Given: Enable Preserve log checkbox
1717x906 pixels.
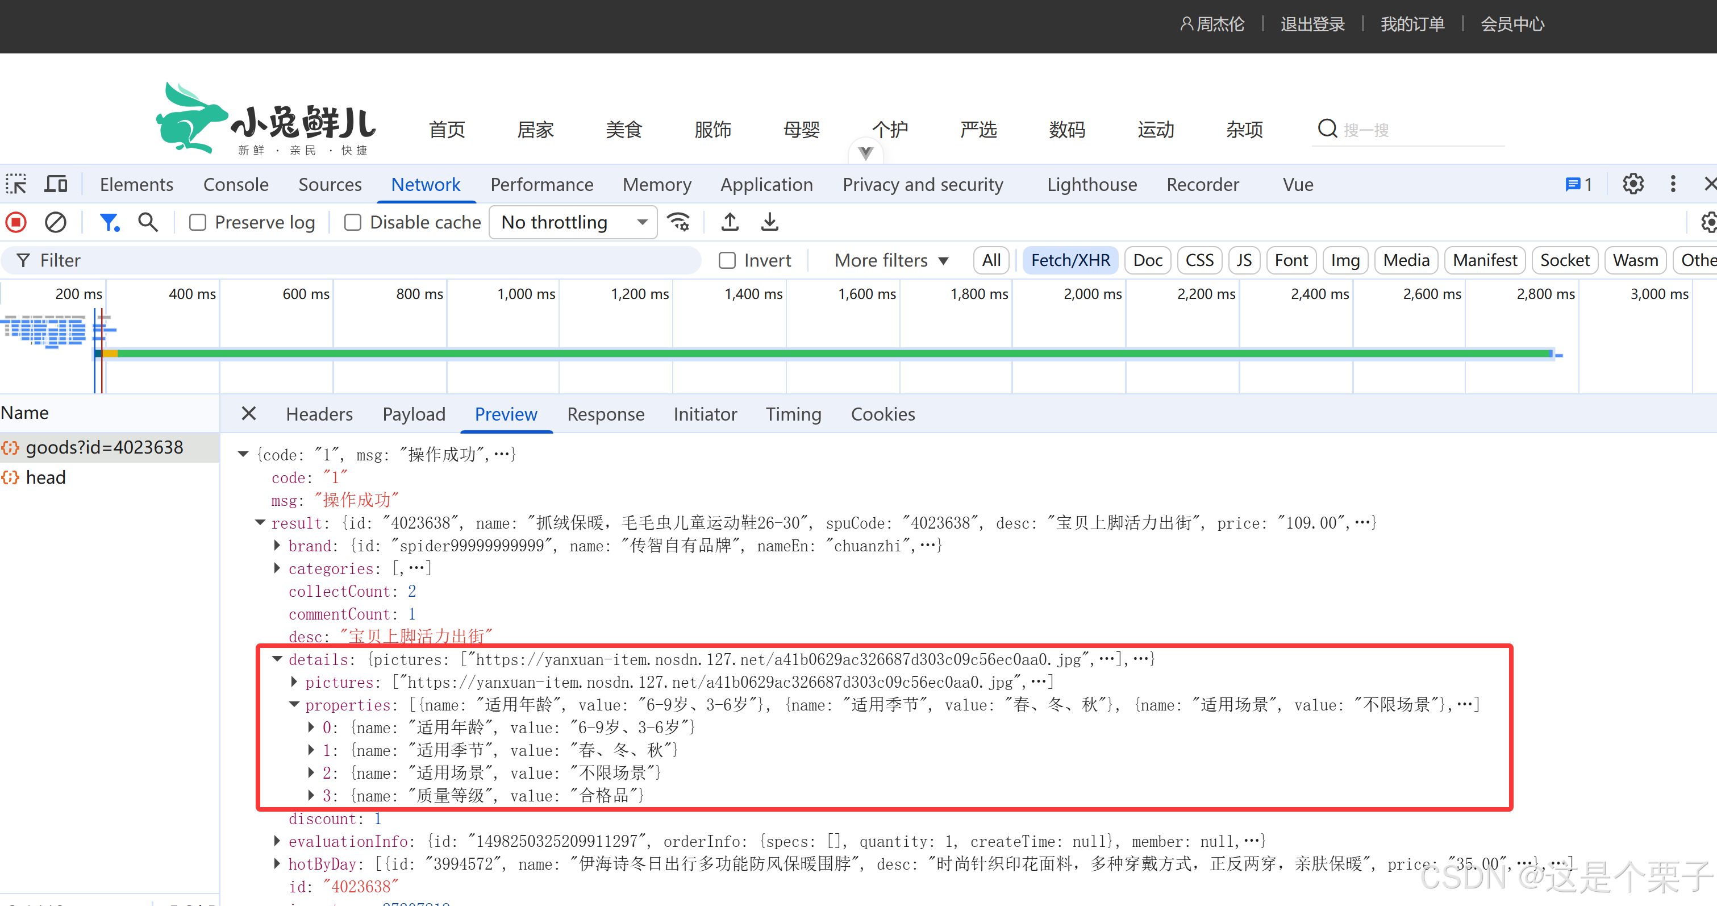Looking at the screenshot, I should click(x=198, y=222).
